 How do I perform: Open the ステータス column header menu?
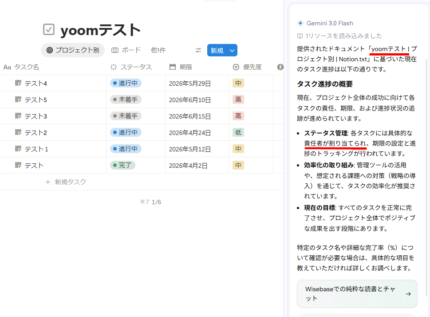pos(131,67)
